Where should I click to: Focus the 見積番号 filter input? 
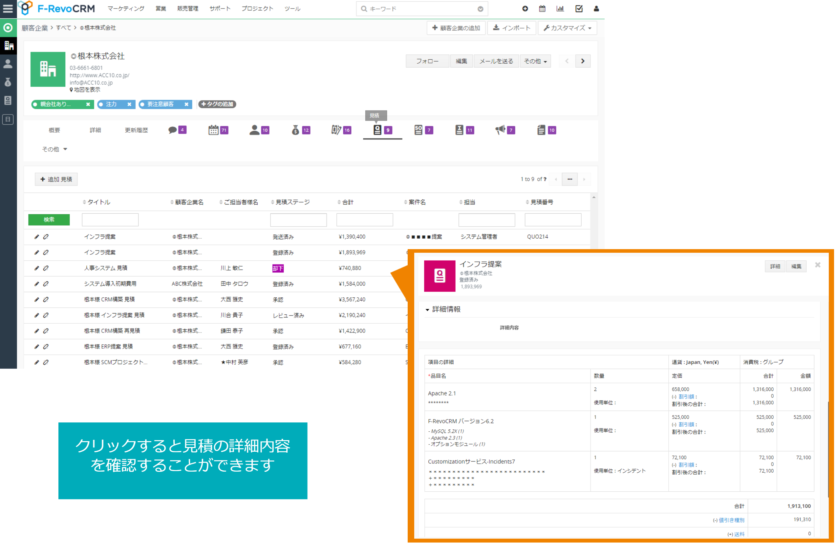pyautogui.click(x=553, y=220)
